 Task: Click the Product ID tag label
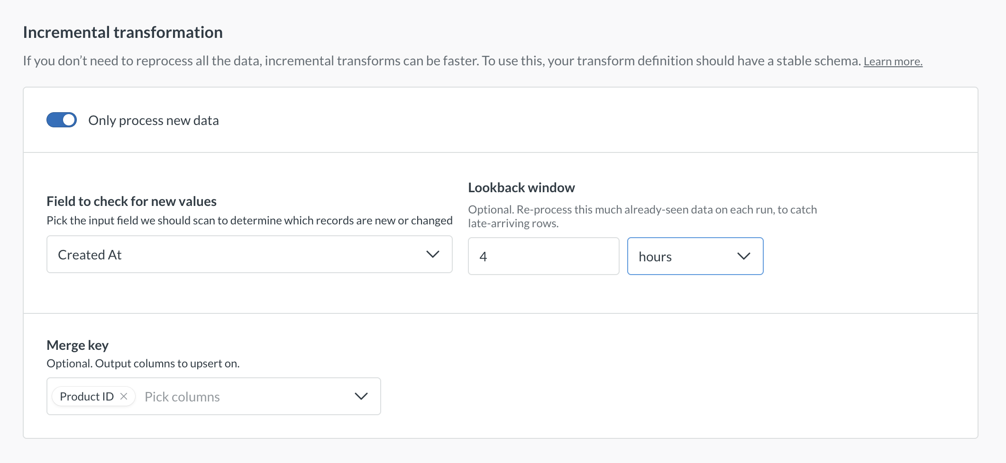[87, 397]
